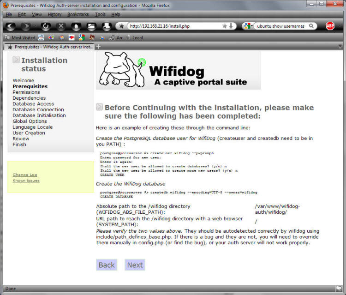This screenshot has width=346, height=295.
Task: Click the browser Forward arrow button
Action: [x=25, y=26]
